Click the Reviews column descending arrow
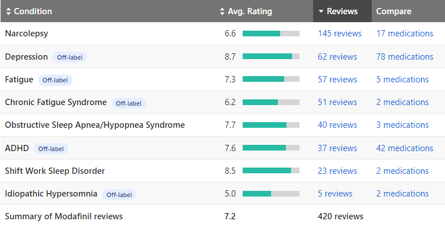The height and width of the screenshot is (238, 445). coord(321,11)
